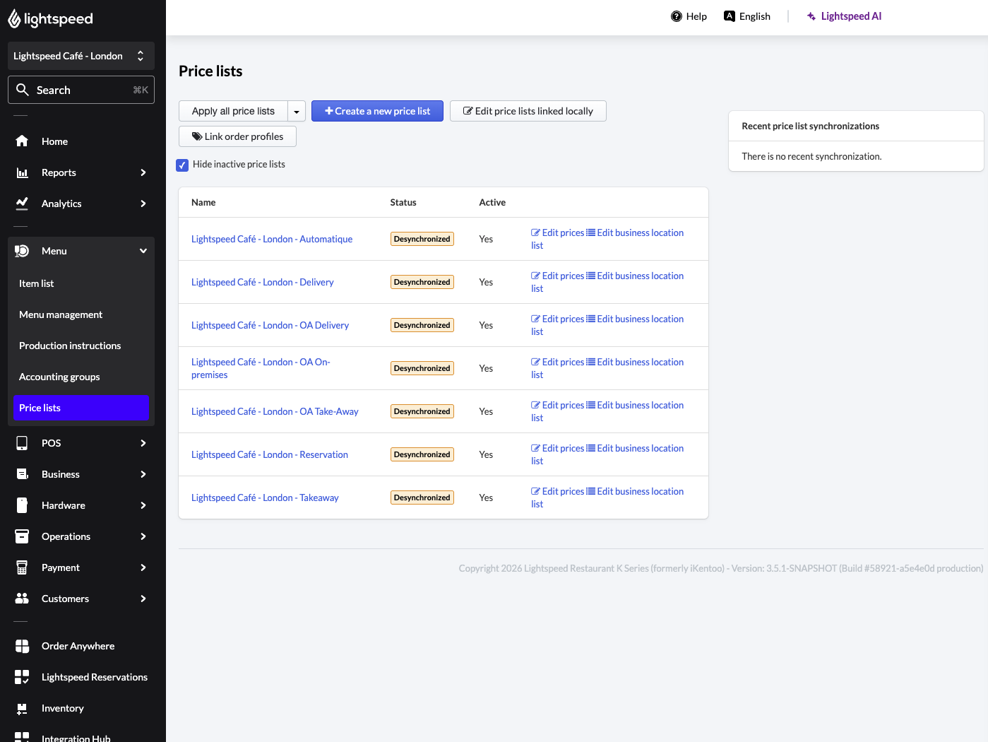Collapse the Menu section chevron

pyautogui.click(x=143, y=251)
